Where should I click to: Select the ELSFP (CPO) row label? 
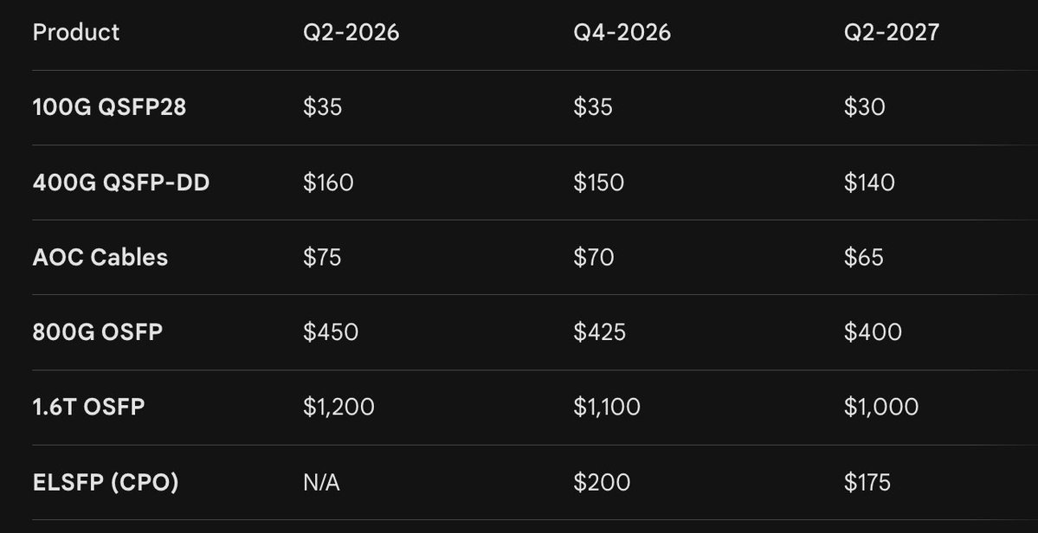106,482
